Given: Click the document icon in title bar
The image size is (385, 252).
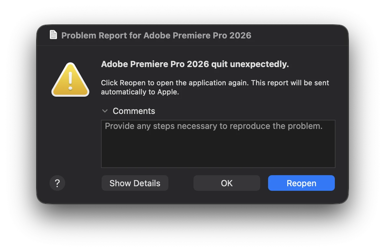Looking at the screenshot, I should pyautogui.click(x=53, y=35).
